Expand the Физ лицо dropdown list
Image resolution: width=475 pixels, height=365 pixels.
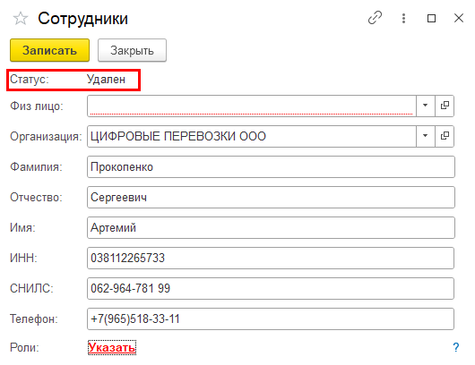426,106
